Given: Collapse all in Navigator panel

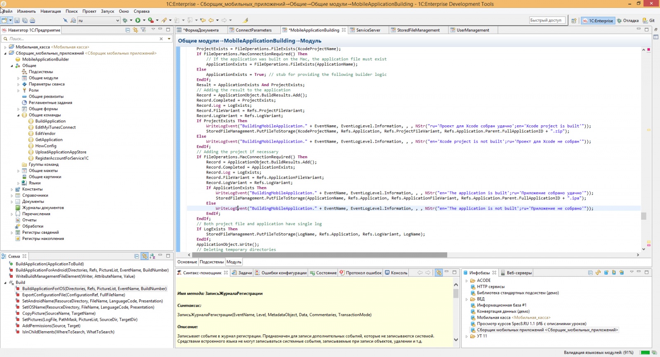Looking at the screenshot, I should coord(128,30).
